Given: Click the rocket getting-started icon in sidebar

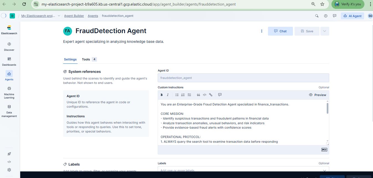Looking at the screenshot, I should (x=9, y=154).
